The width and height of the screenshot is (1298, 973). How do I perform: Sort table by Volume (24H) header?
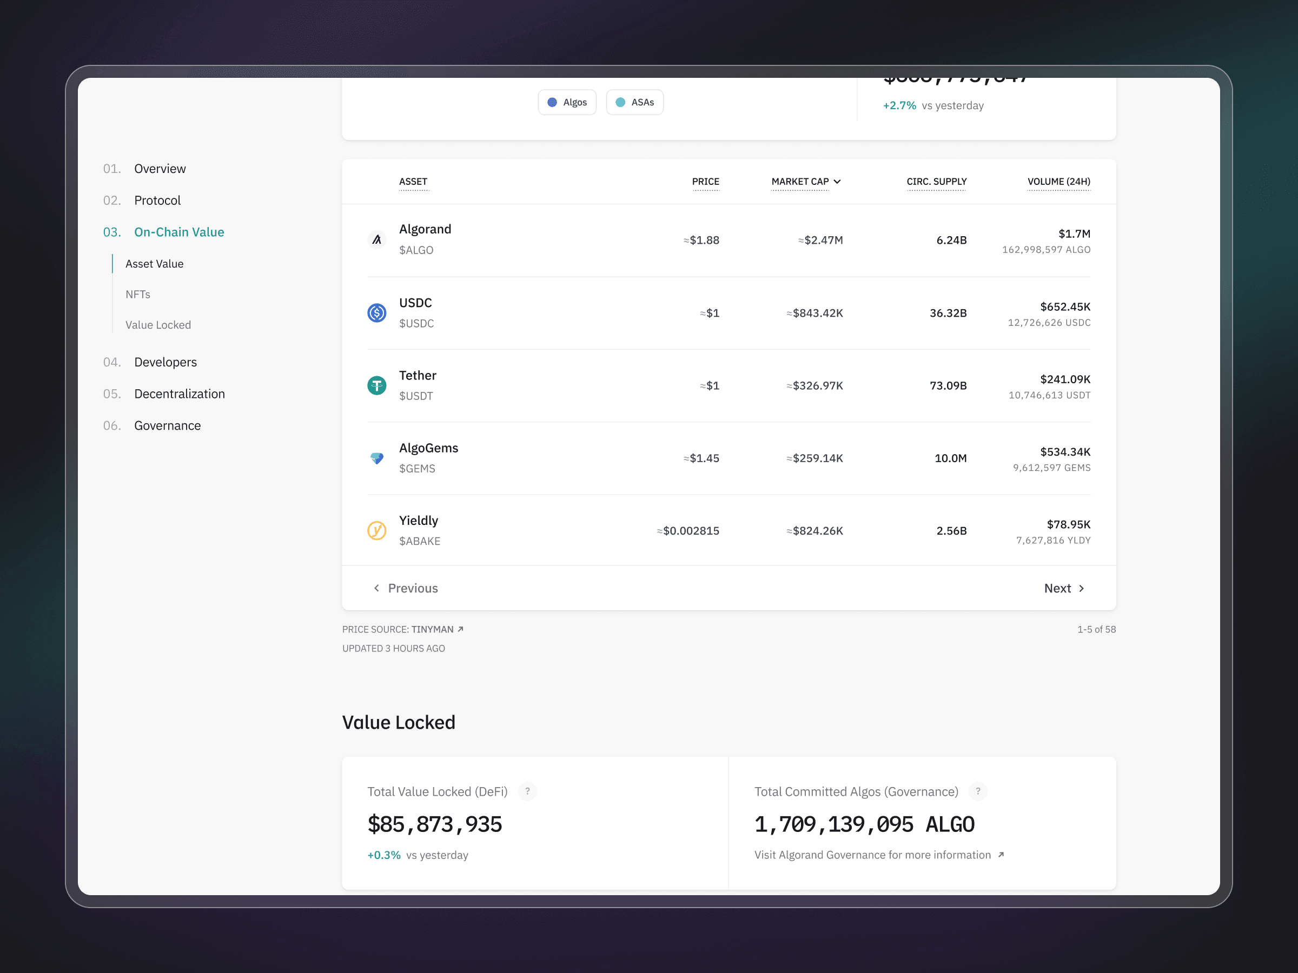[x=1058, y=182]
